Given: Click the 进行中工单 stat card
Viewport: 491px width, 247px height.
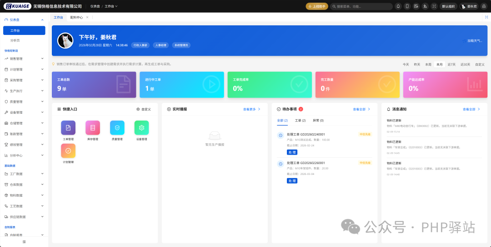Looking at the screenshot, I should point(181,85).
